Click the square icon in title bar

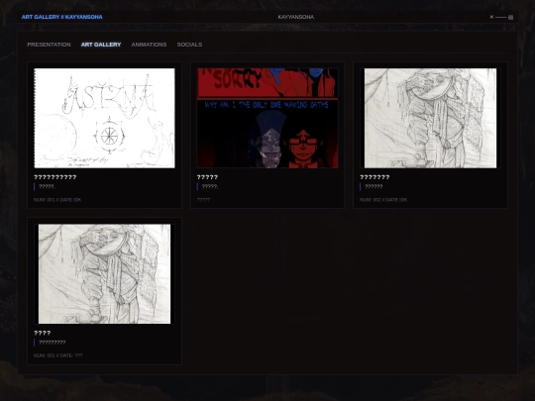[511, 17]
